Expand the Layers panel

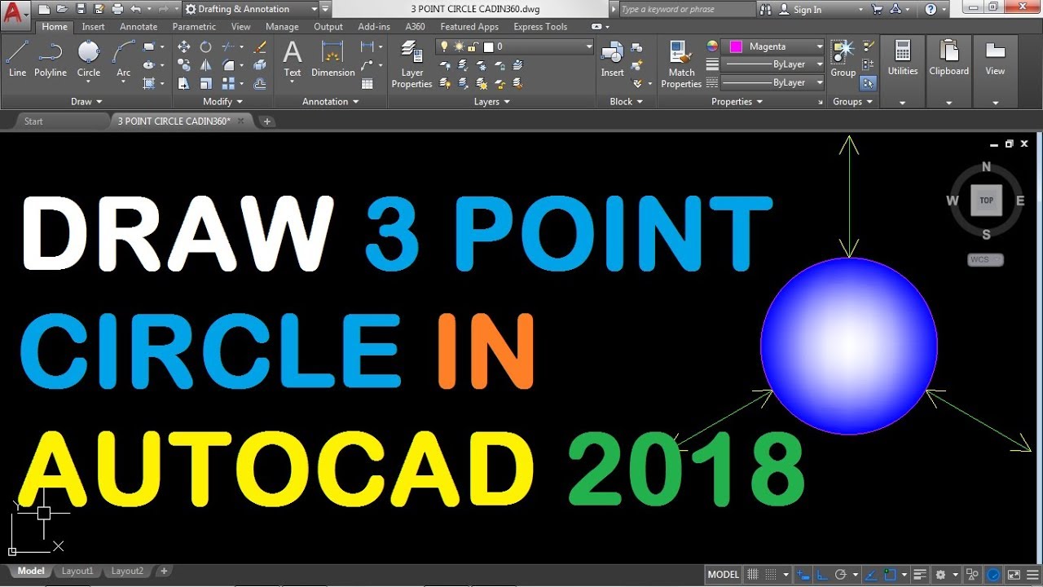(491, 102)
